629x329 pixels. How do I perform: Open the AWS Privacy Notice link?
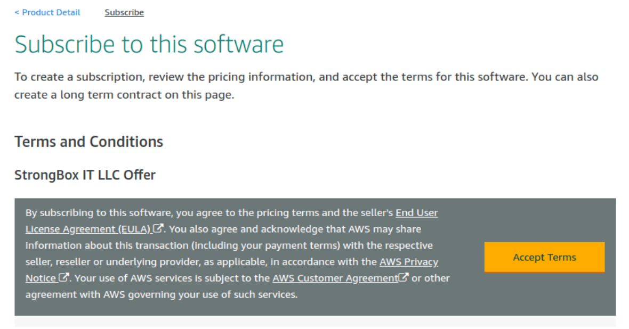408,261
